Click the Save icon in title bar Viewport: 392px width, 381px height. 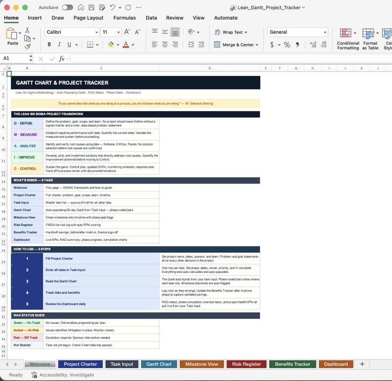click(91, 7)
